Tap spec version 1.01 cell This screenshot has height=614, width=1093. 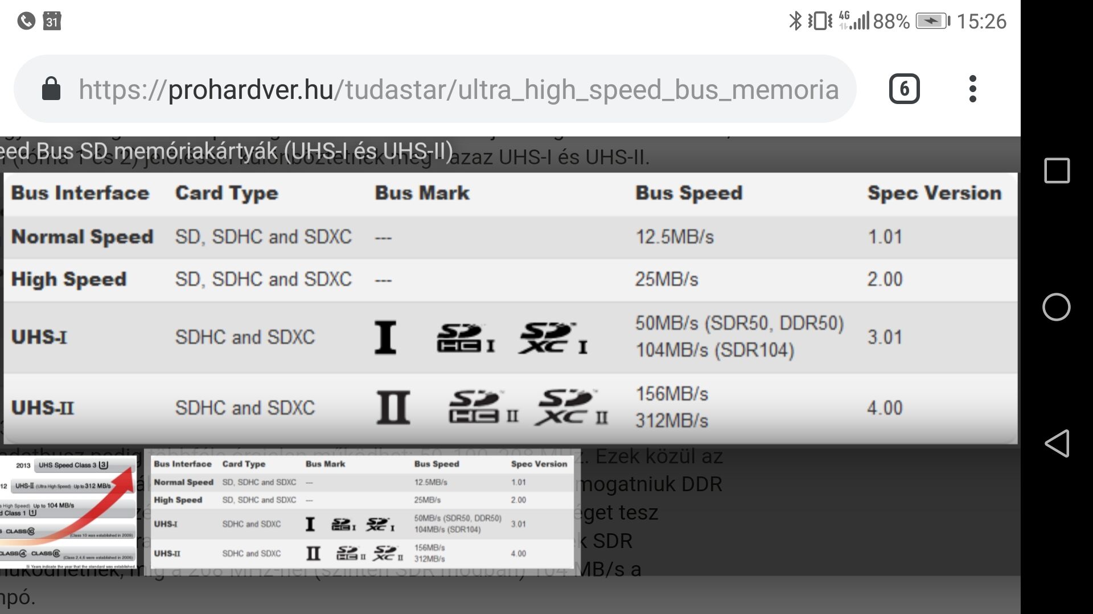point(885,237)
